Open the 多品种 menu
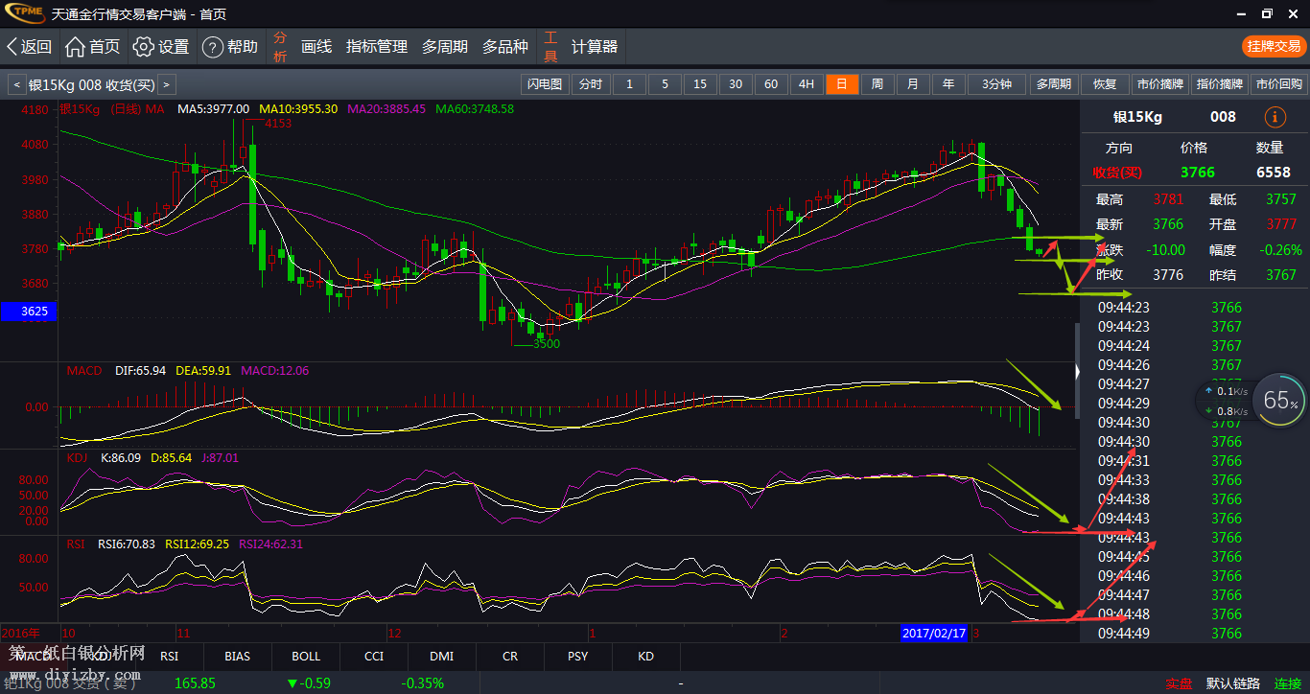The width and height of the screenshot is (1310, 694). point(505,47)
